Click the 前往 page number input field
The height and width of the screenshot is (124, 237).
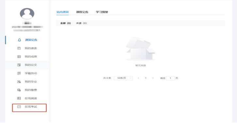(x=170, y=78)
